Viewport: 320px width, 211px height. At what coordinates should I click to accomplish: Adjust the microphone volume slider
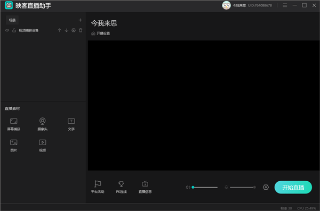(x=243, y=187)
